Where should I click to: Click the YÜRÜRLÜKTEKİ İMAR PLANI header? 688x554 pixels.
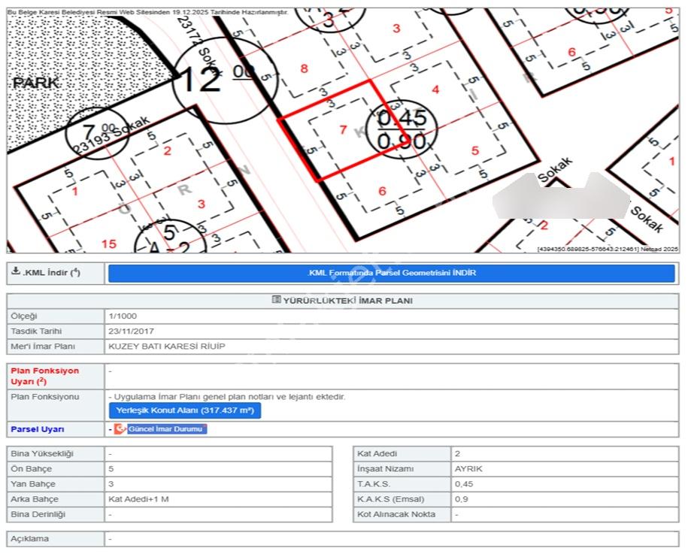[347, 301]
